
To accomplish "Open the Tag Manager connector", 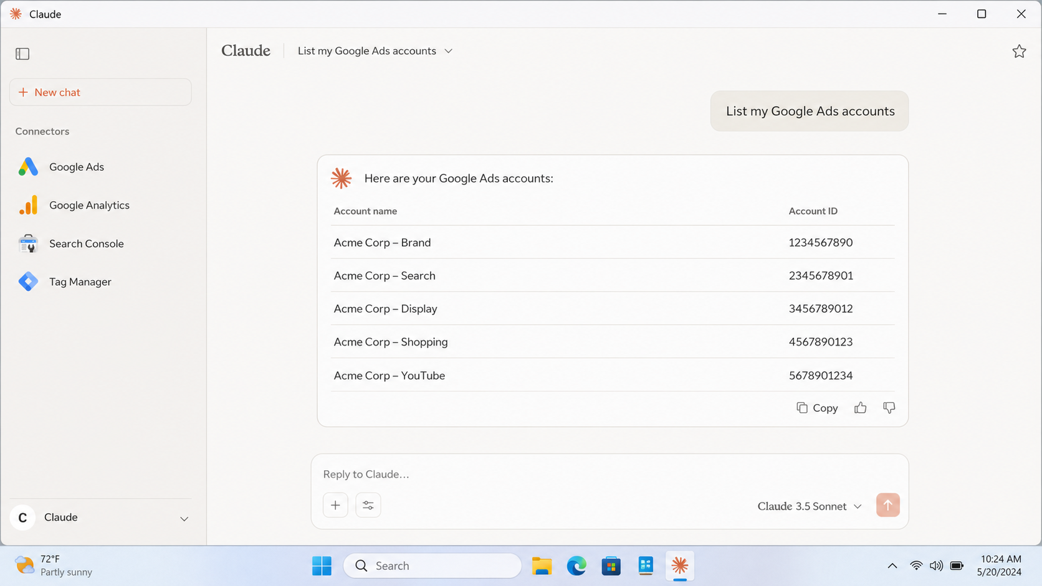I will (x=100, y=281).
